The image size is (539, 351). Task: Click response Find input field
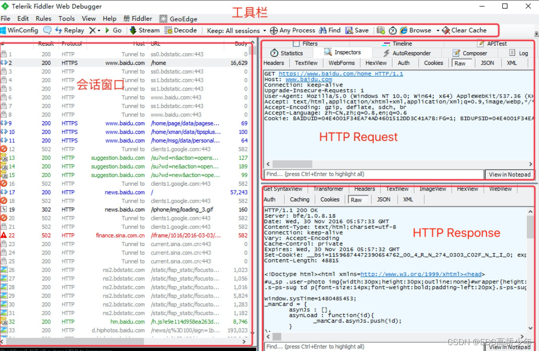tap(374, 346)
